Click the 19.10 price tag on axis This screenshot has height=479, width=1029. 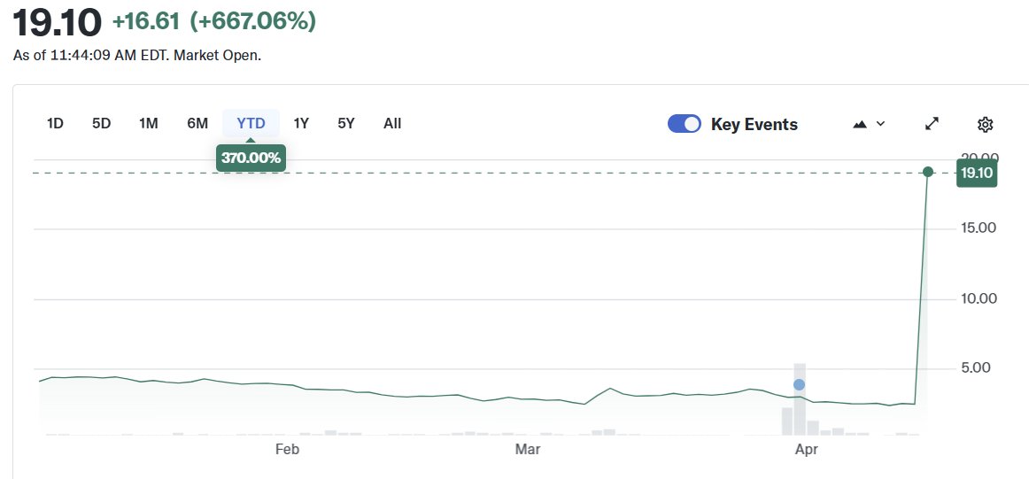[977, 173]
